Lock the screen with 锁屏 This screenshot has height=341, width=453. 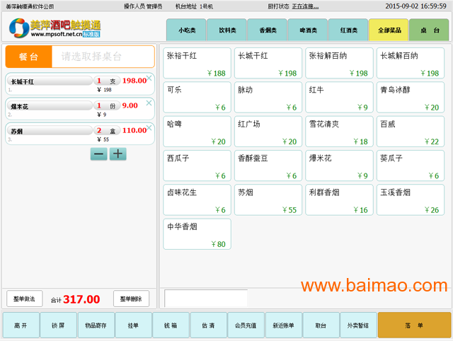coord(57,325)
